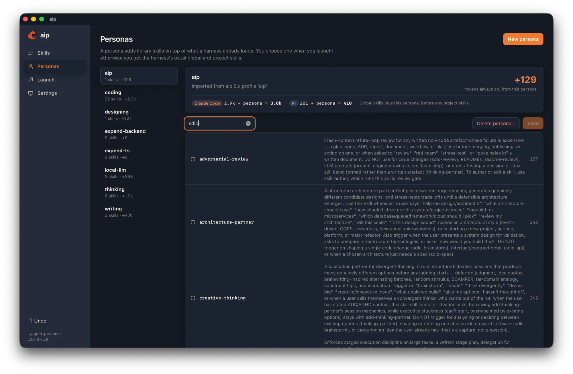Click the 157 token value for adversarial-review
The image size is (573, 374).
click(x=534, y=159)
